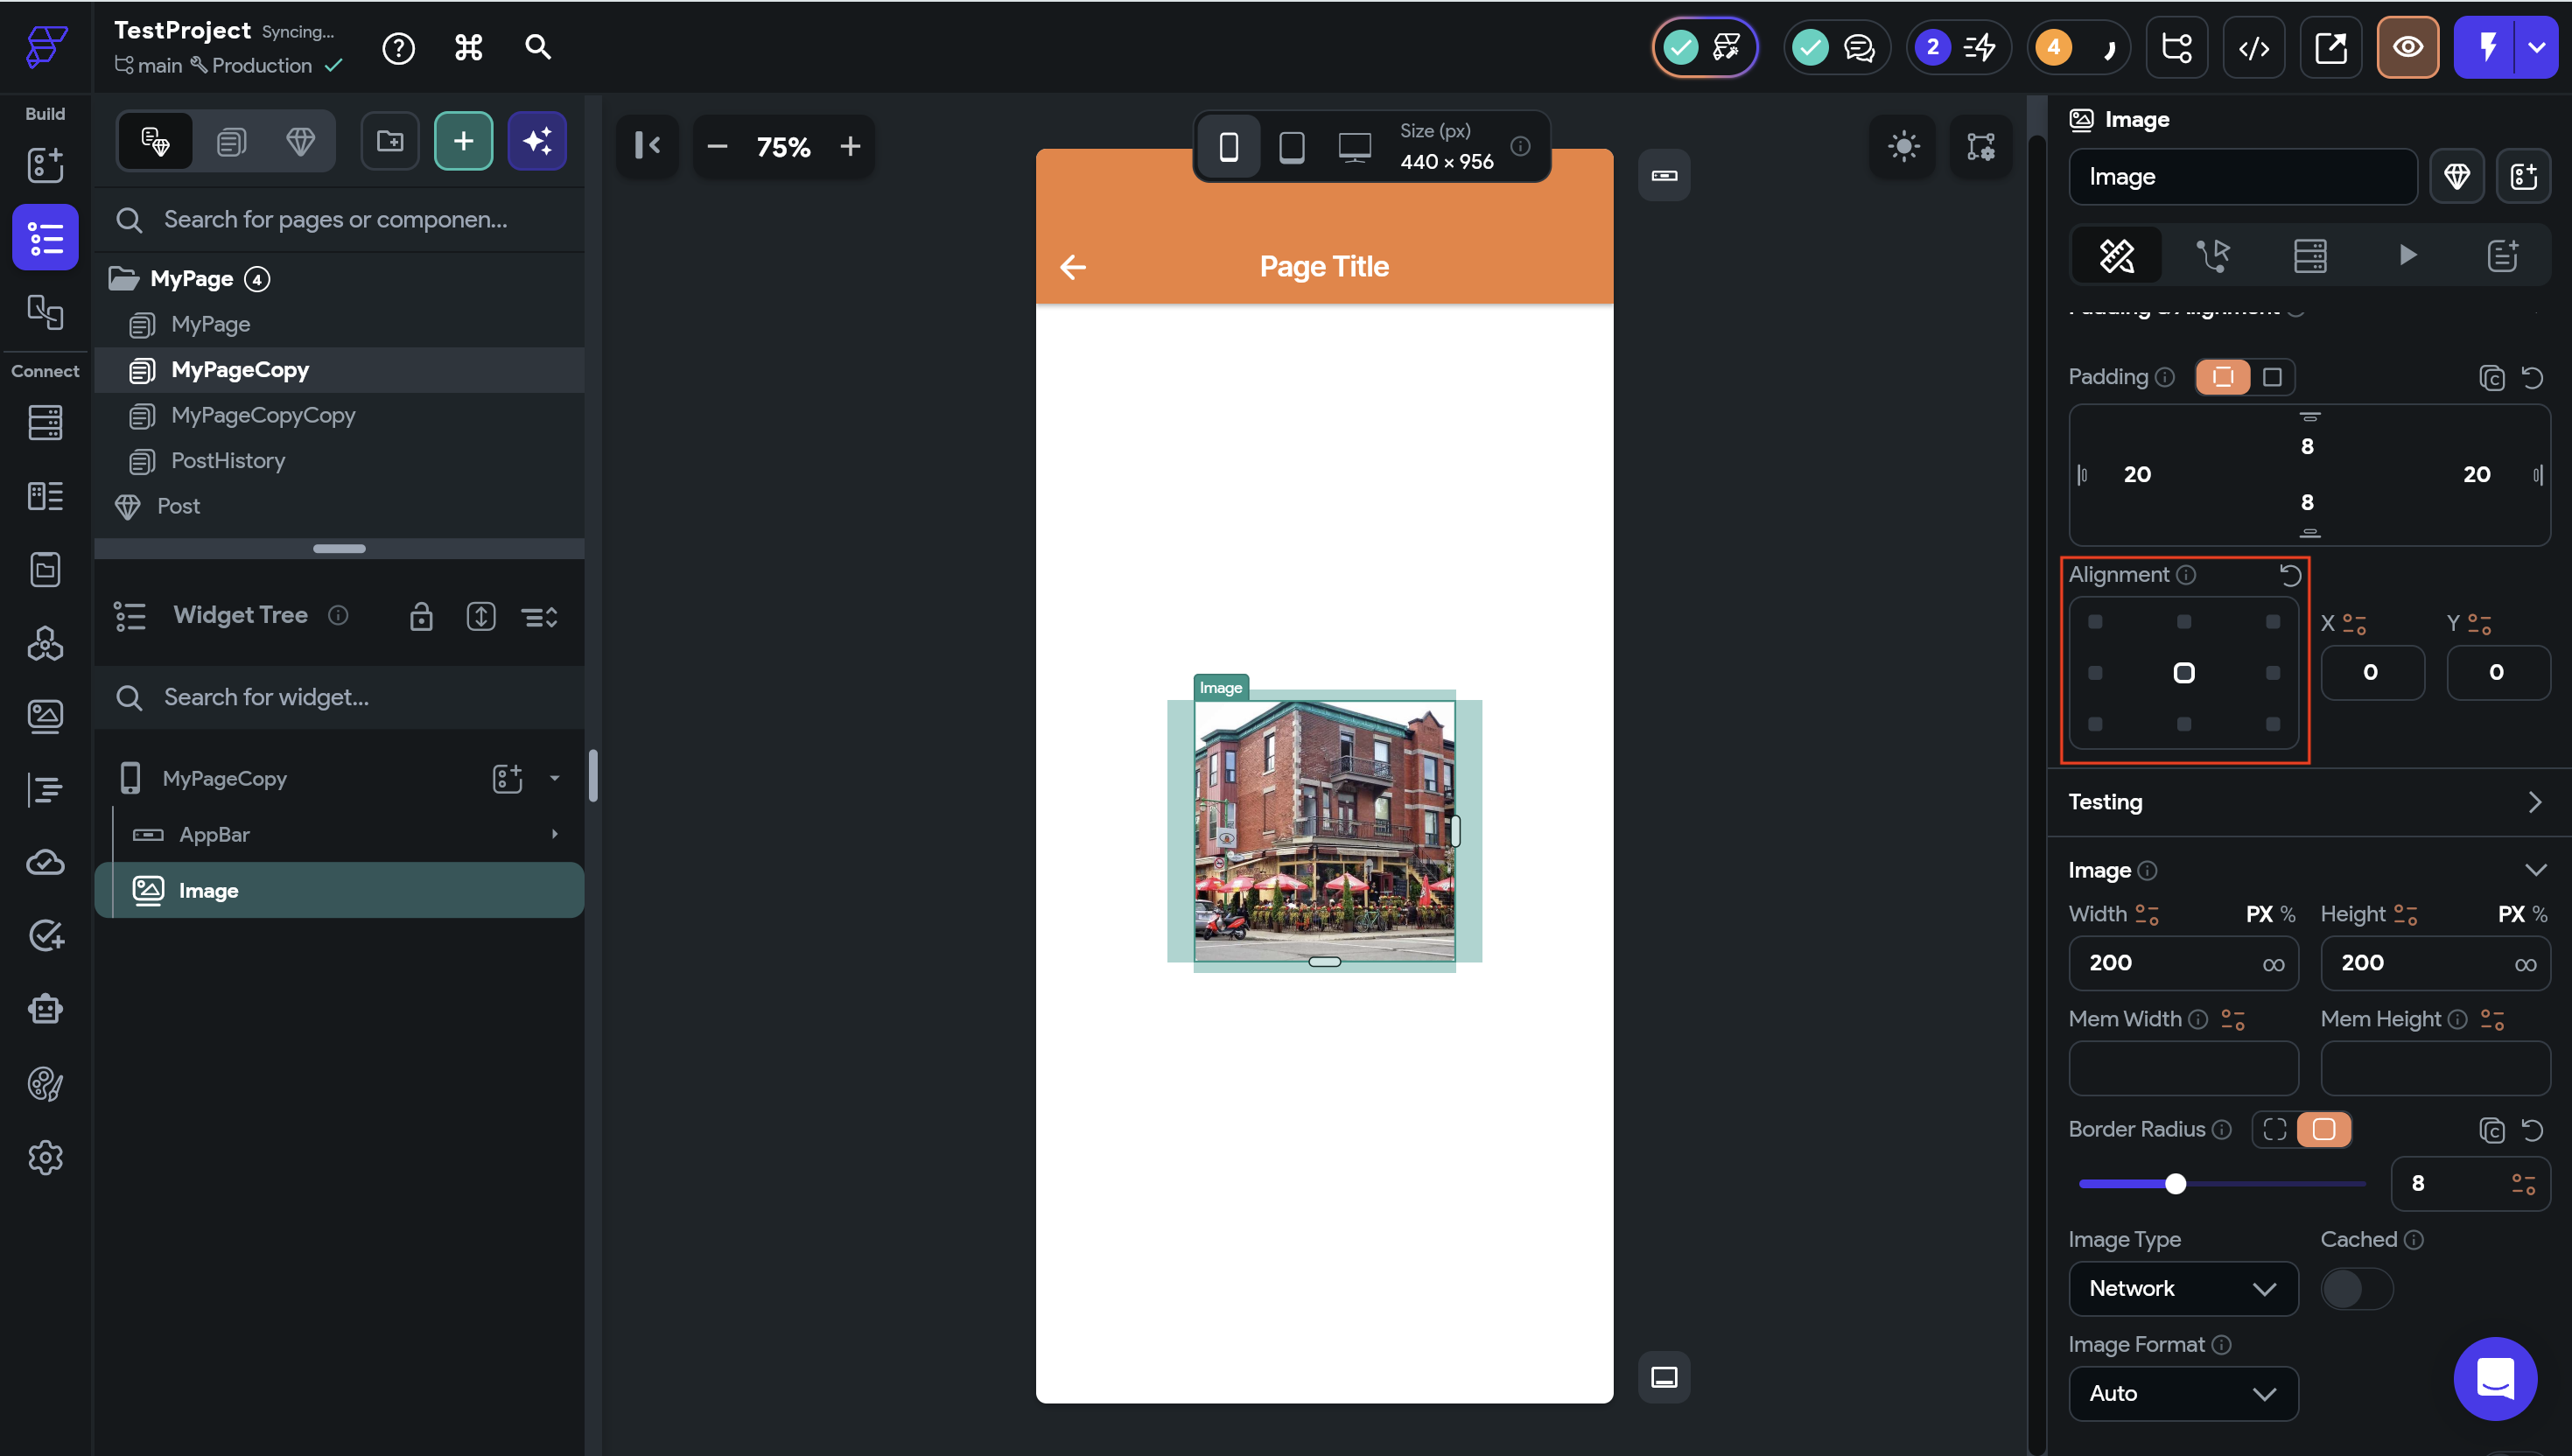
Task: Zoom in canvas with plus button
Action: point(850,147)
